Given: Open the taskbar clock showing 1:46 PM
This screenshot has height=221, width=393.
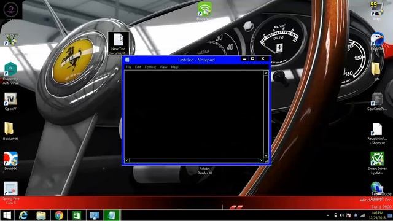Looking at the screenshot, I should (377, 215).
